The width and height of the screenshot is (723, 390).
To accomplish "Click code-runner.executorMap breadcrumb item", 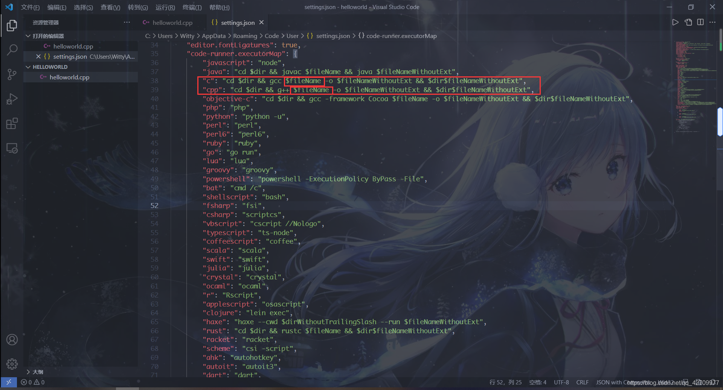I will [x=401, y=36].
